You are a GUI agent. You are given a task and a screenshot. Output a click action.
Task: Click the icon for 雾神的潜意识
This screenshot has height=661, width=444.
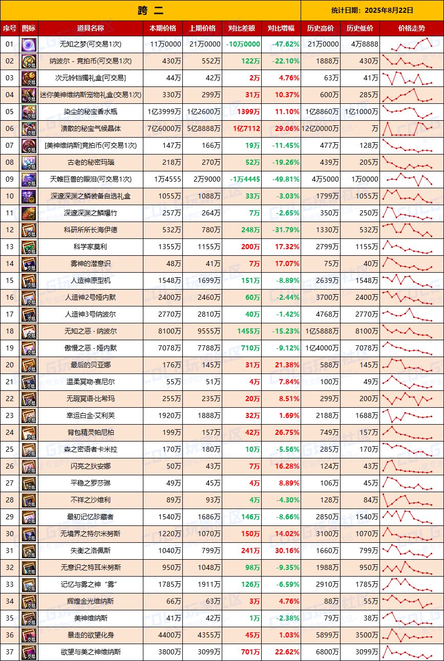tap(29, 264)
